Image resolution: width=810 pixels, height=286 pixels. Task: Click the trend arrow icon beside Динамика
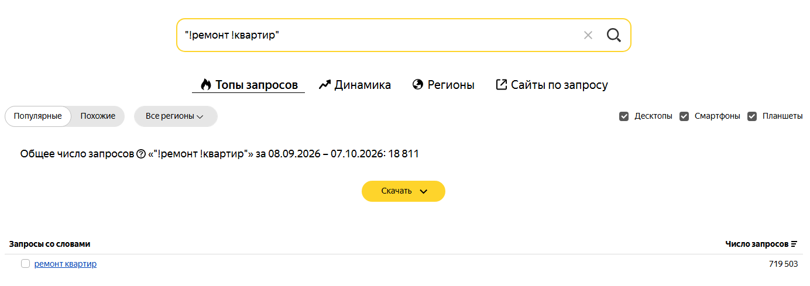tap(325, 85)
